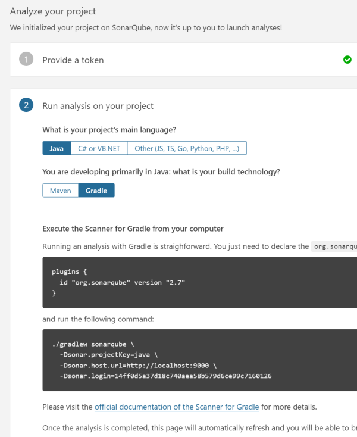Click Execute the Scanner for Gradle heading

pyautogui.click(x=133, y=229)
